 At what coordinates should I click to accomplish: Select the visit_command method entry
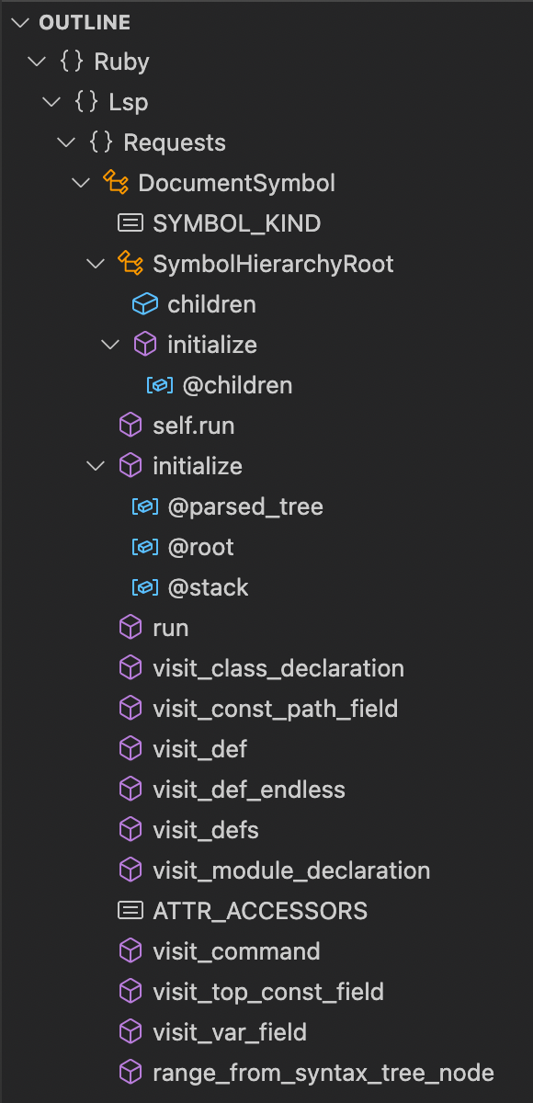click(232, 950)
